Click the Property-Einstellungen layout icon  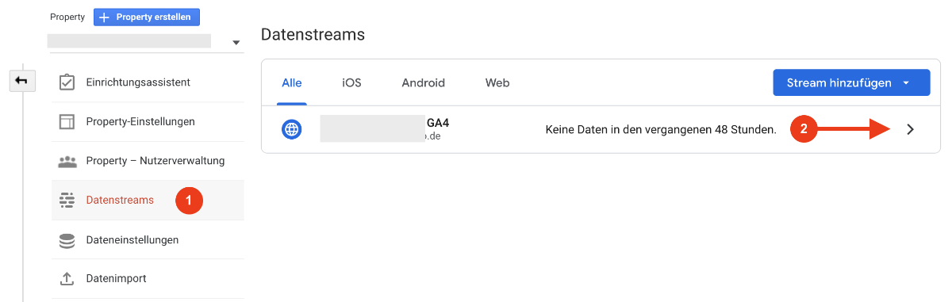67,122
